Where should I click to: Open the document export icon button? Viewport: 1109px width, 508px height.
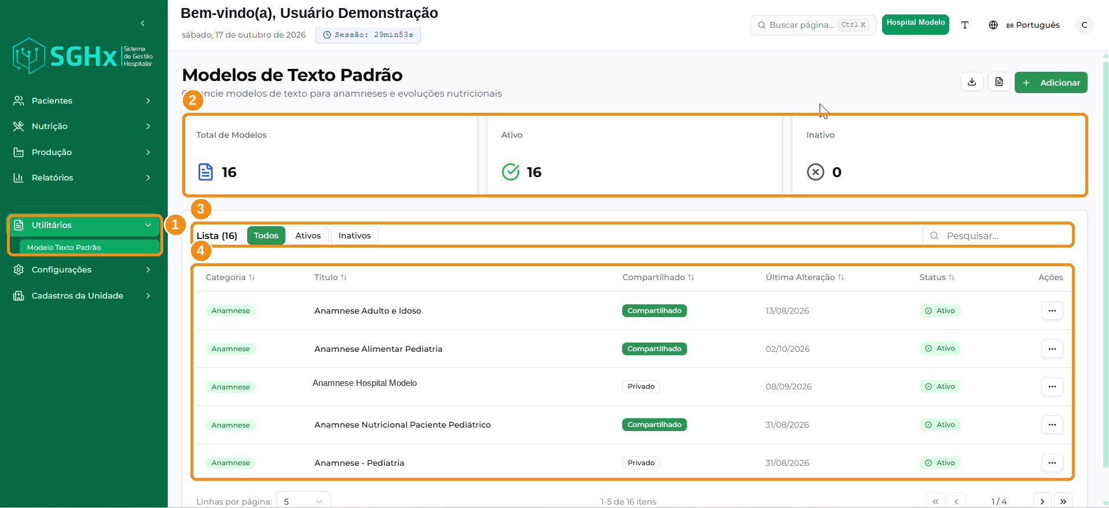click(x=999, y=82)
